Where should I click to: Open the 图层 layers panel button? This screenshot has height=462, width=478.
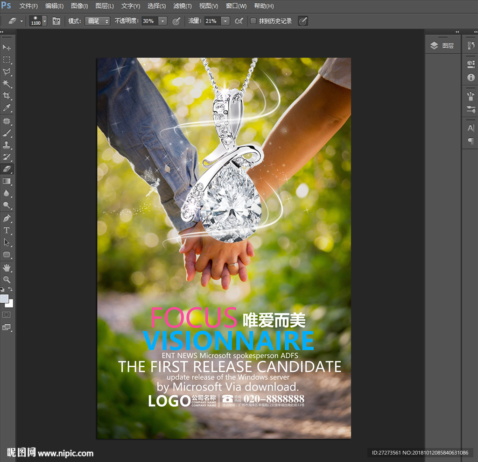442,45
